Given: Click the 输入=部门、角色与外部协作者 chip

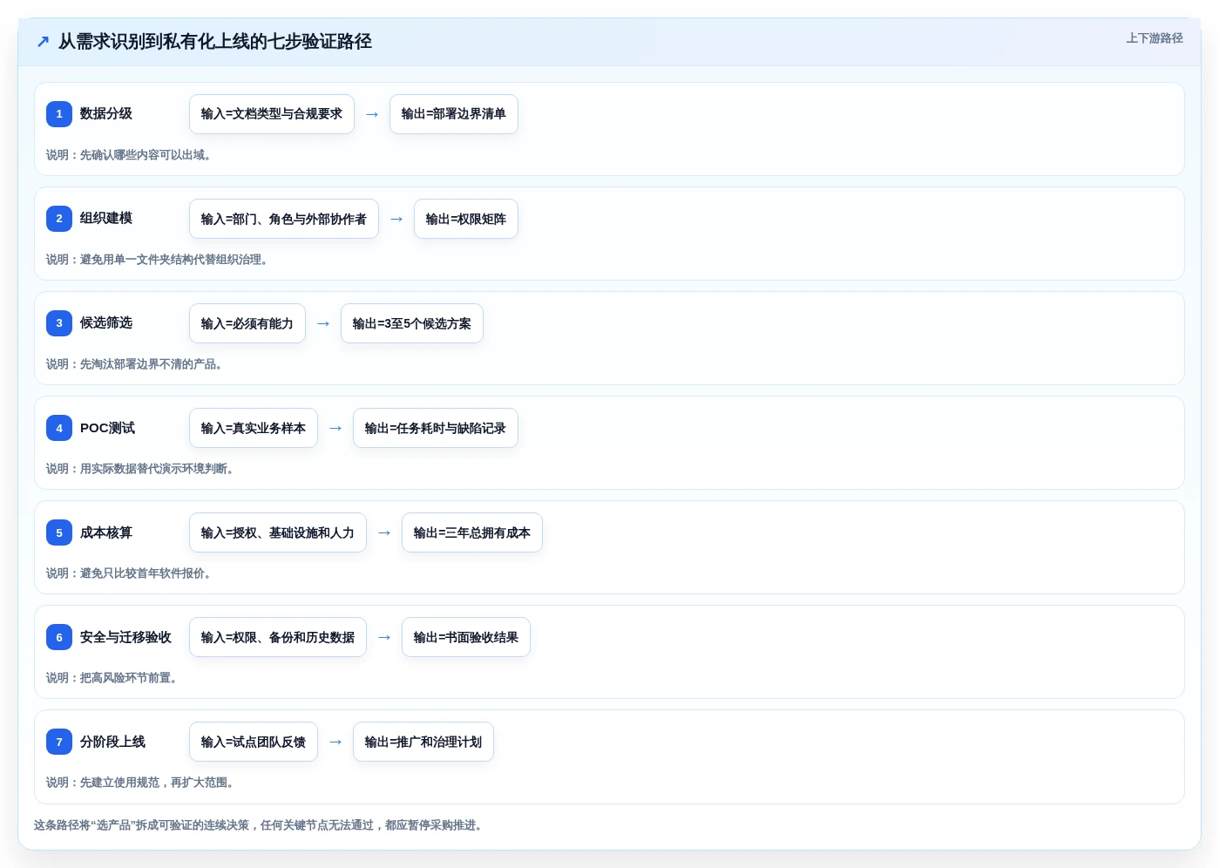Looking at the screenshot, I should (x=284, y=219).
